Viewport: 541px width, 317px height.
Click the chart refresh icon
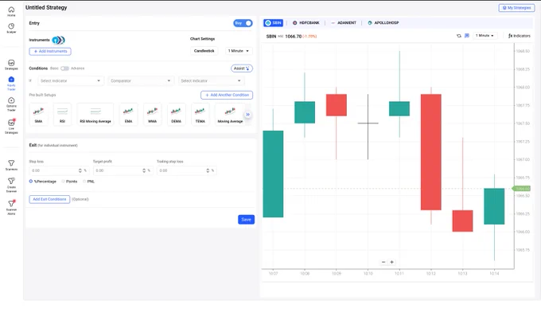pyautogui.click(x=459, y=36)
